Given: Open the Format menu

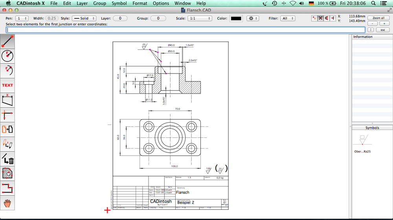Looking at the screenshot, I should pos(140,3).
